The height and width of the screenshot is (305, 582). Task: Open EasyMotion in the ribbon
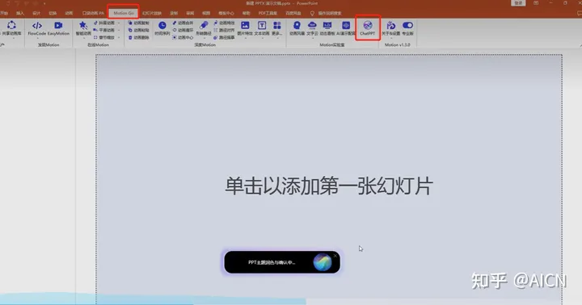tap(58, 28)
